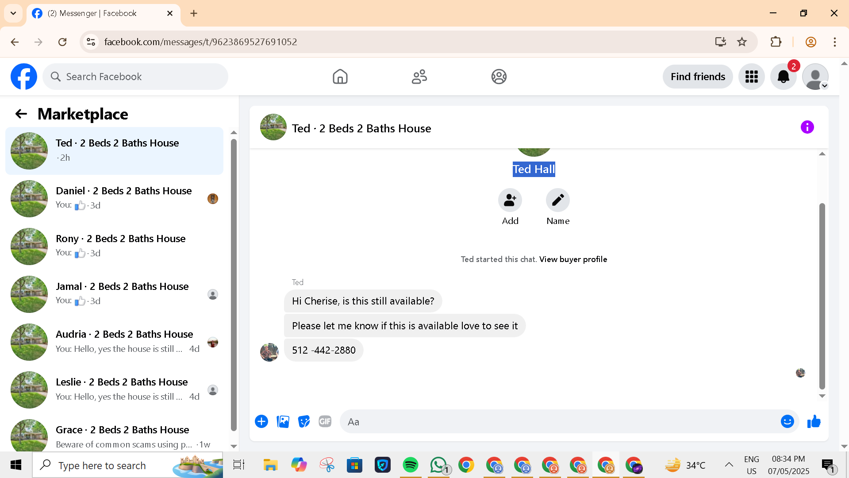Open Chrome extensions puzzle icon

[x=776, y=42]
